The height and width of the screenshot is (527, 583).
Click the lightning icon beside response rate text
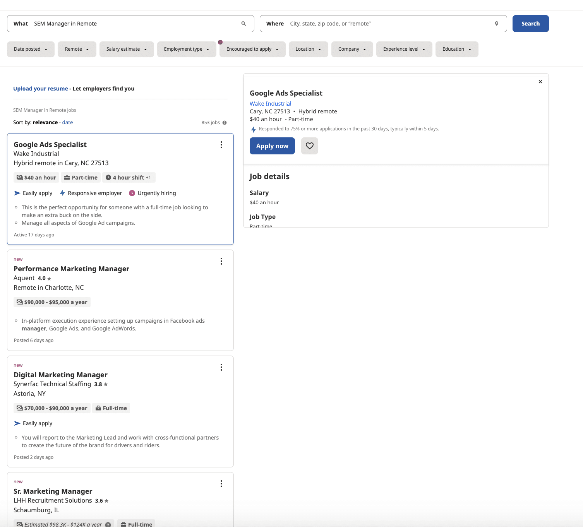tap(254, 129)
